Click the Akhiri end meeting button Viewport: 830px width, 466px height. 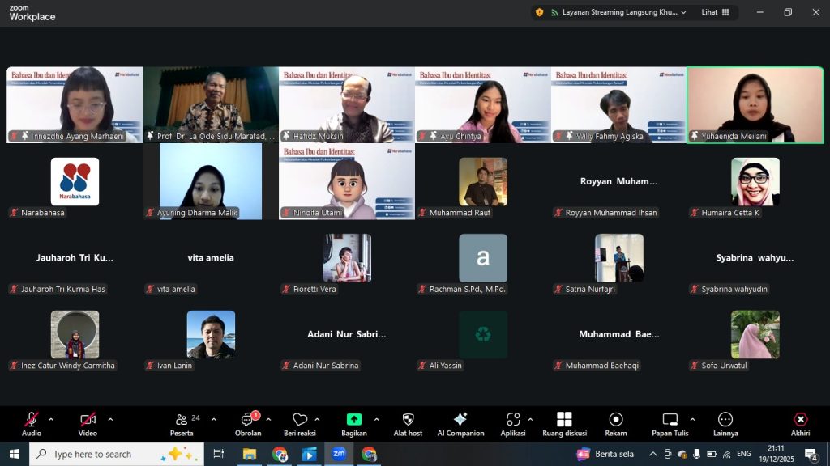click(800, 422)
